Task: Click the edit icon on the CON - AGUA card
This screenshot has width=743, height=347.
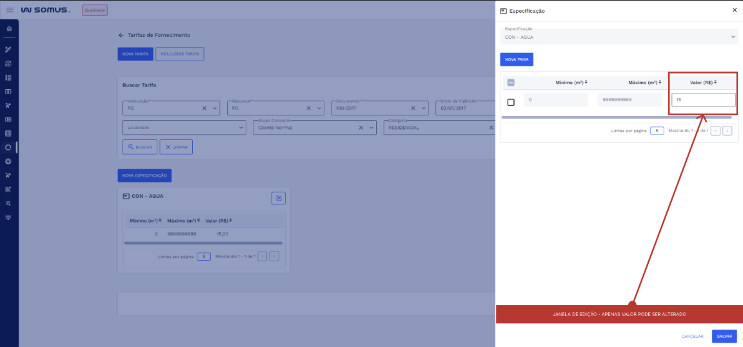Action: click(x=279, y=198)
